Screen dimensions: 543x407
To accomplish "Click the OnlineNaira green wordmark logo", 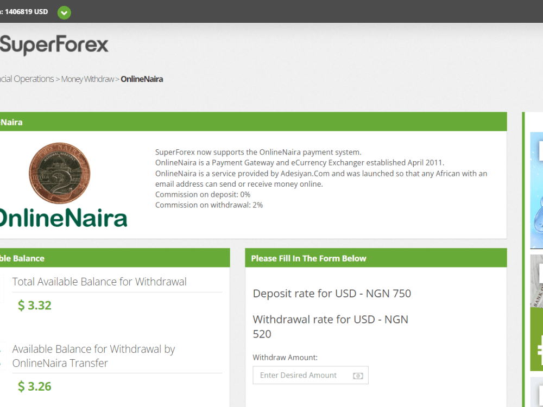I will [64, 218].
